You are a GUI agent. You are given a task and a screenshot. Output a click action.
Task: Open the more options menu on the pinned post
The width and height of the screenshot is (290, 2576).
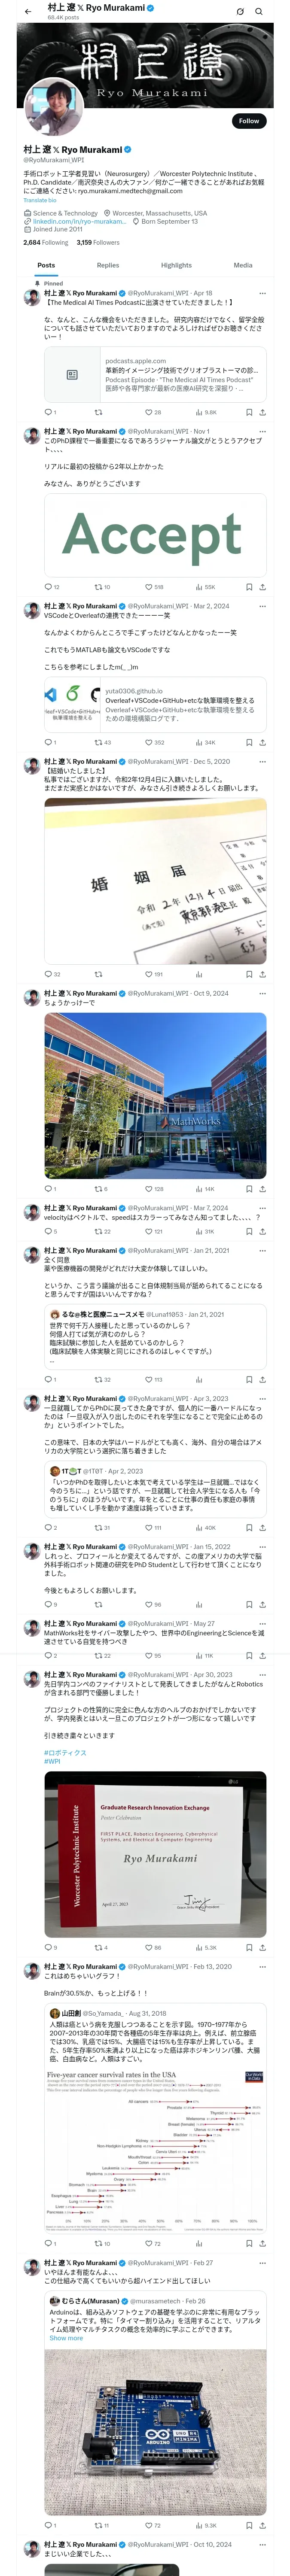(262, 293)
